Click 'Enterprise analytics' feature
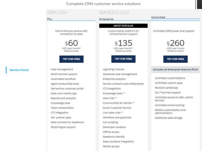The image size is (202, 151). (x=114, y=79)
